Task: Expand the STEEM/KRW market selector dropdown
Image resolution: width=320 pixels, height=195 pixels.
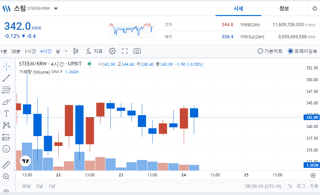Action: (x=56, y=9)
